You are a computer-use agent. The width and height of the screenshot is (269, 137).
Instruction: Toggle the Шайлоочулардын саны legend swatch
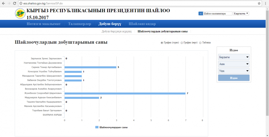[x=97, y=127]
